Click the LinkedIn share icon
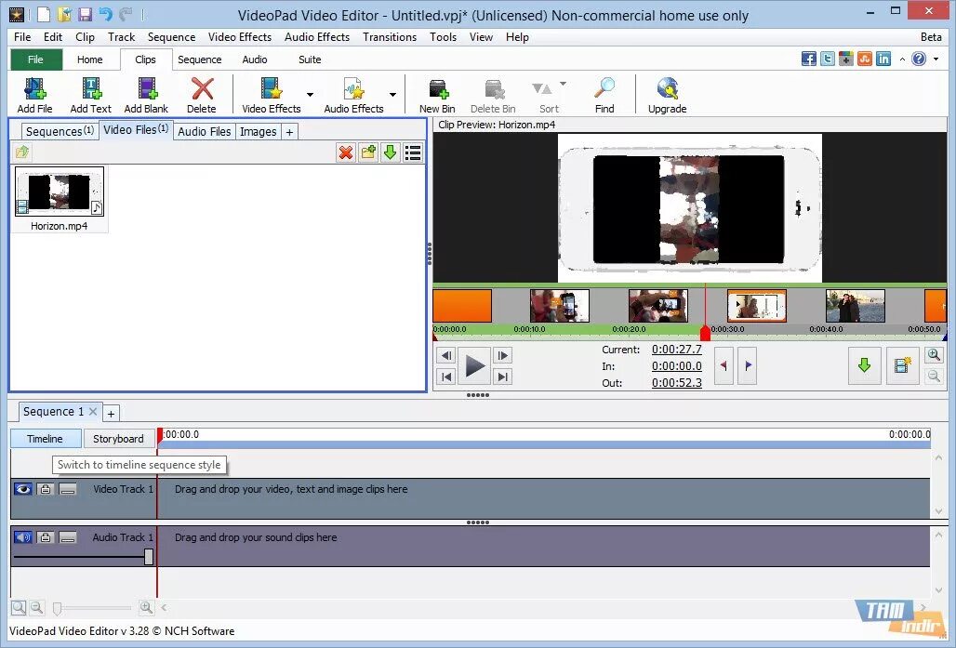 [x=883, y=60]
